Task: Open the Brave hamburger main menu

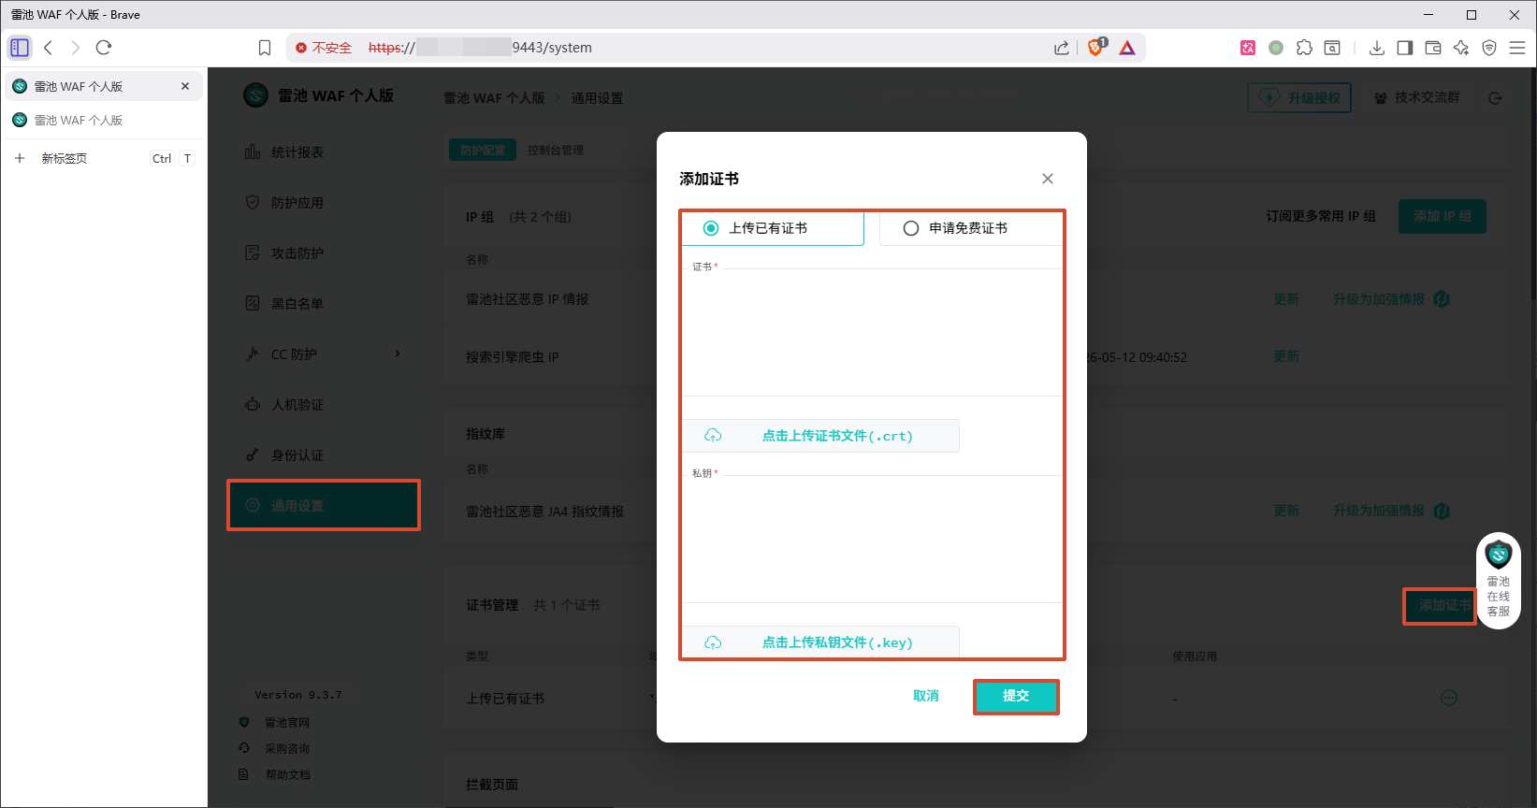Action: coord(1517,48)
